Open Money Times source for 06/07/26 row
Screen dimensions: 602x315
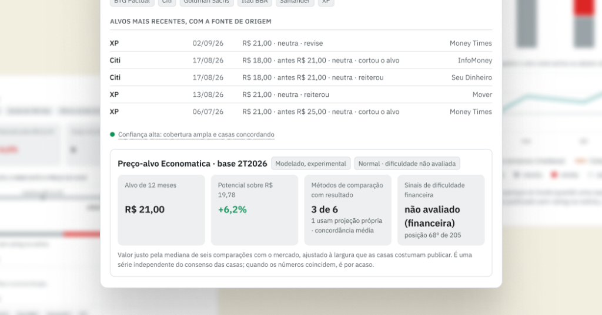[x=471, y=112]
